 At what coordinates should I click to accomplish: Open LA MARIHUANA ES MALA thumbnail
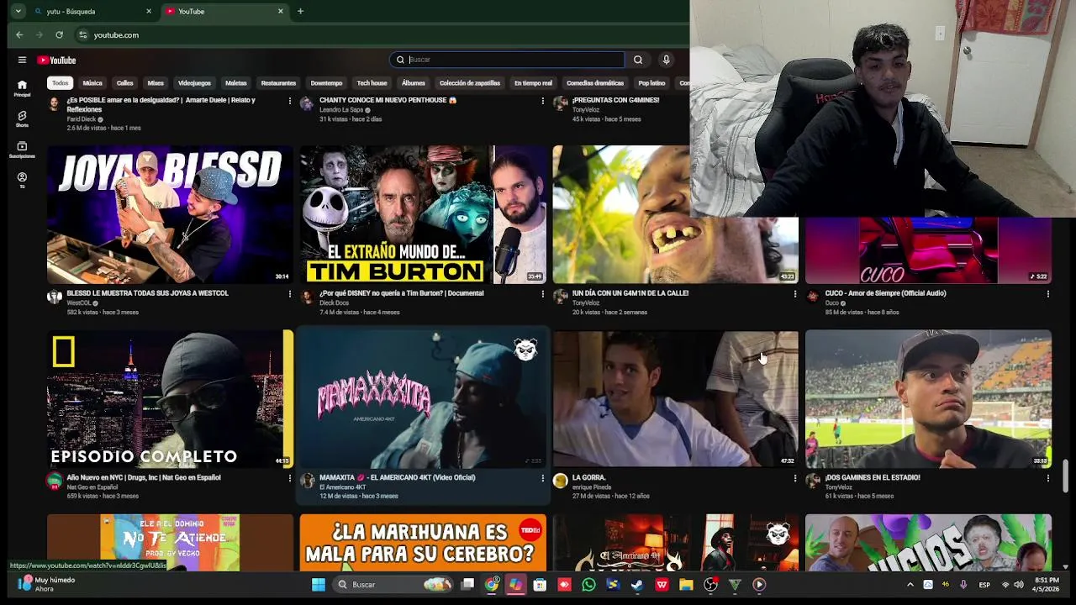(423, 542)
